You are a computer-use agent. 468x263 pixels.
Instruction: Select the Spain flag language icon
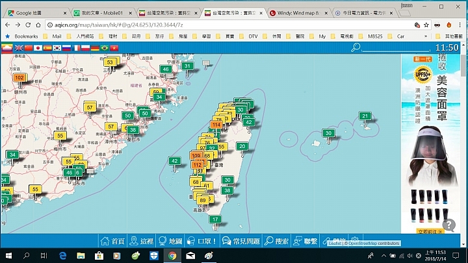click(x=47, y=48)
